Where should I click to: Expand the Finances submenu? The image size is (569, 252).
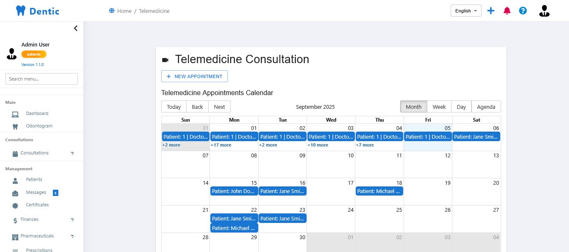[72, 220]
